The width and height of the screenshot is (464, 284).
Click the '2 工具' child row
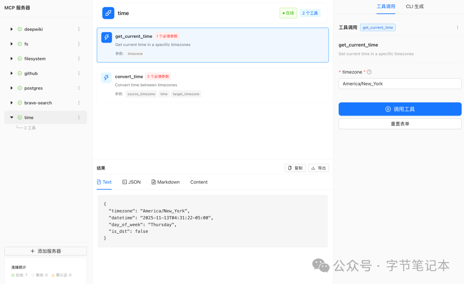coord(30,128)
